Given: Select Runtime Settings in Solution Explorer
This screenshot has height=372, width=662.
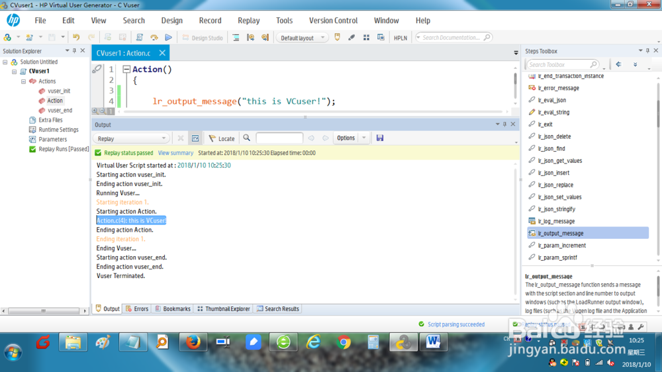Looking at the screenshot, I should tap(58, 130).
